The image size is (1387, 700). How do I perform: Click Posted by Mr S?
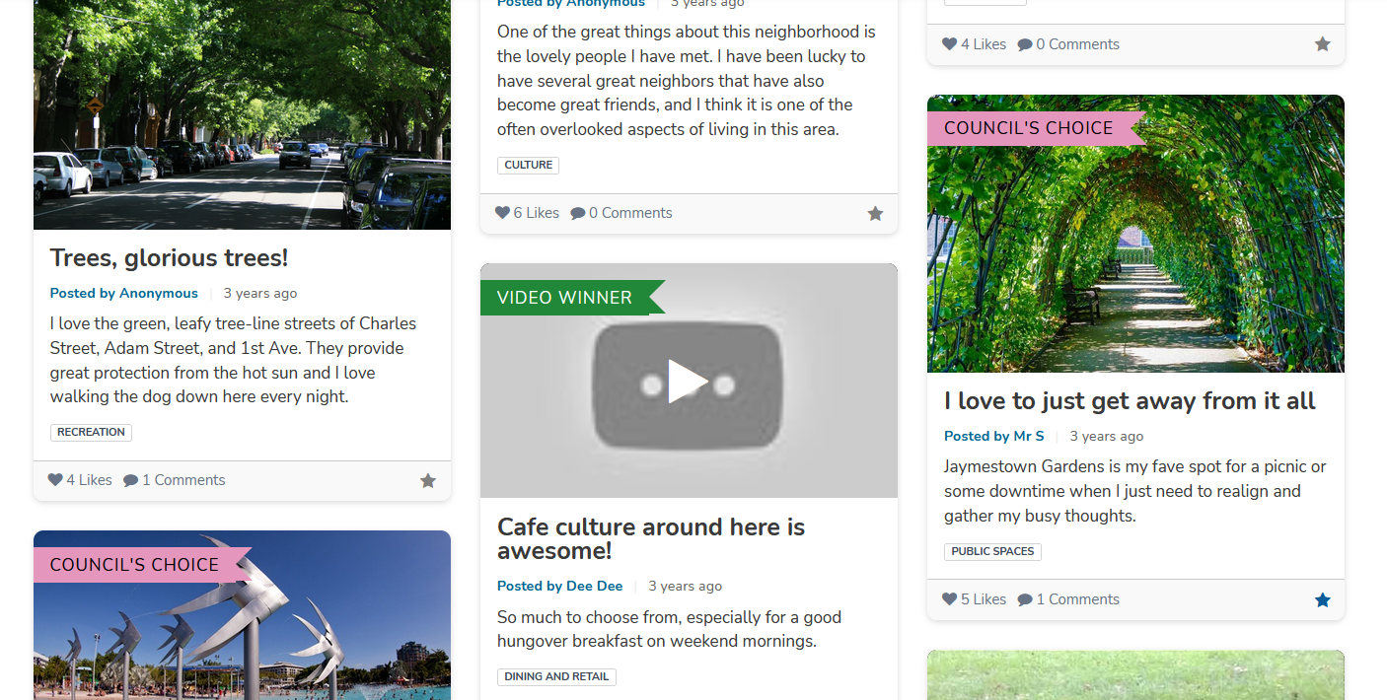994,436
